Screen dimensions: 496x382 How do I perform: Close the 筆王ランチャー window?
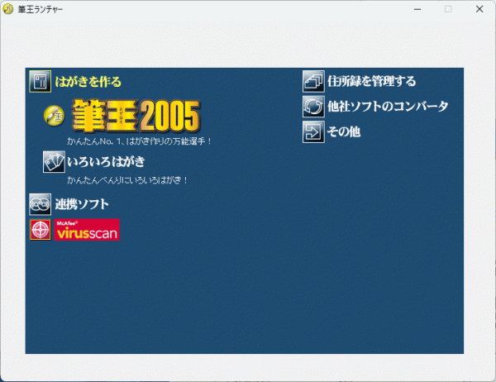(479, 9)
